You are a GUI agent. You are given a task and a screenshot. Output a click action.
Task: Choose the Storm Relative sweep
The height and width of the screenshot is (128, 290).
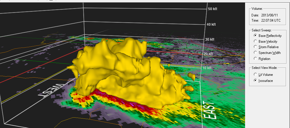pyautogui.click(x=266, y=47)
